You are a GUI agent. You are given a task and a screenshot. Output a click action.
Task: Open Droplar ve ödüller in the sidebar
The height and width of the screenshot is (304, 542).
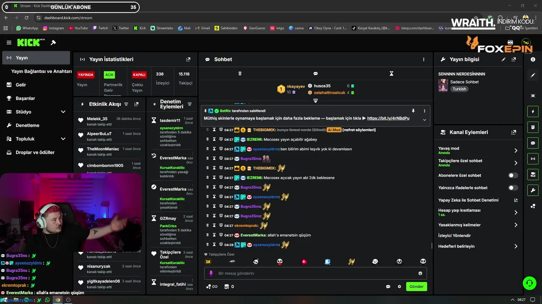pos(36,152)
